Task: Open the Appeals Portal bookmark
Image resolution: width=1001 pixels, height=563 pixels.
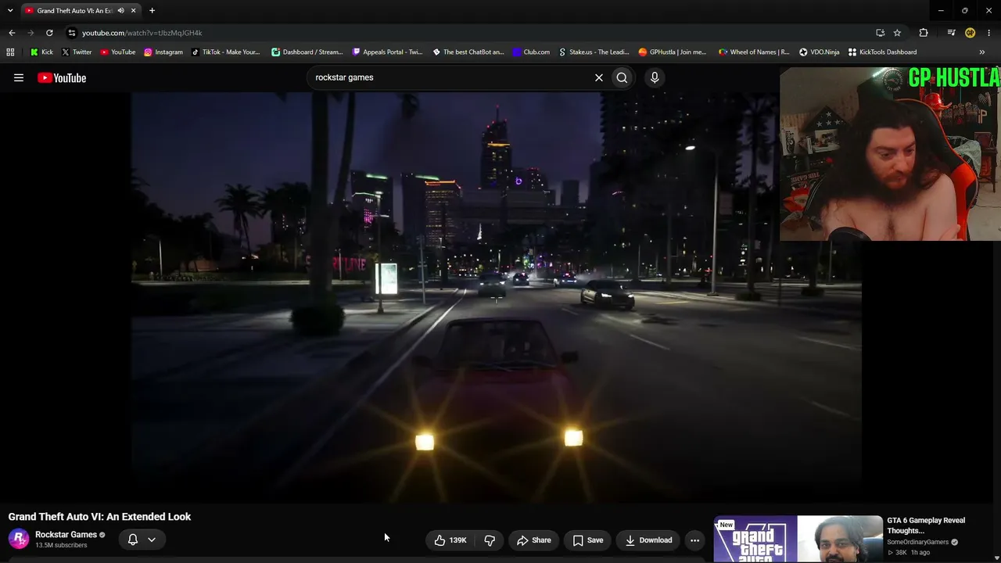Action: (387, 52)
